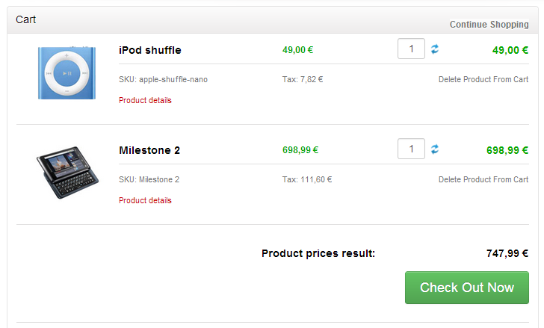544x328 pixels.
Task: Click the iPod shuffle quantity refresh icon
Action: click(435, 49)
